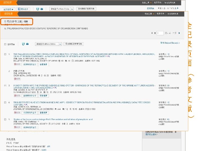Open 标记结果列表 in front dark bar
The height and width of the screenshot is (151, 202).
click(173, 14)
